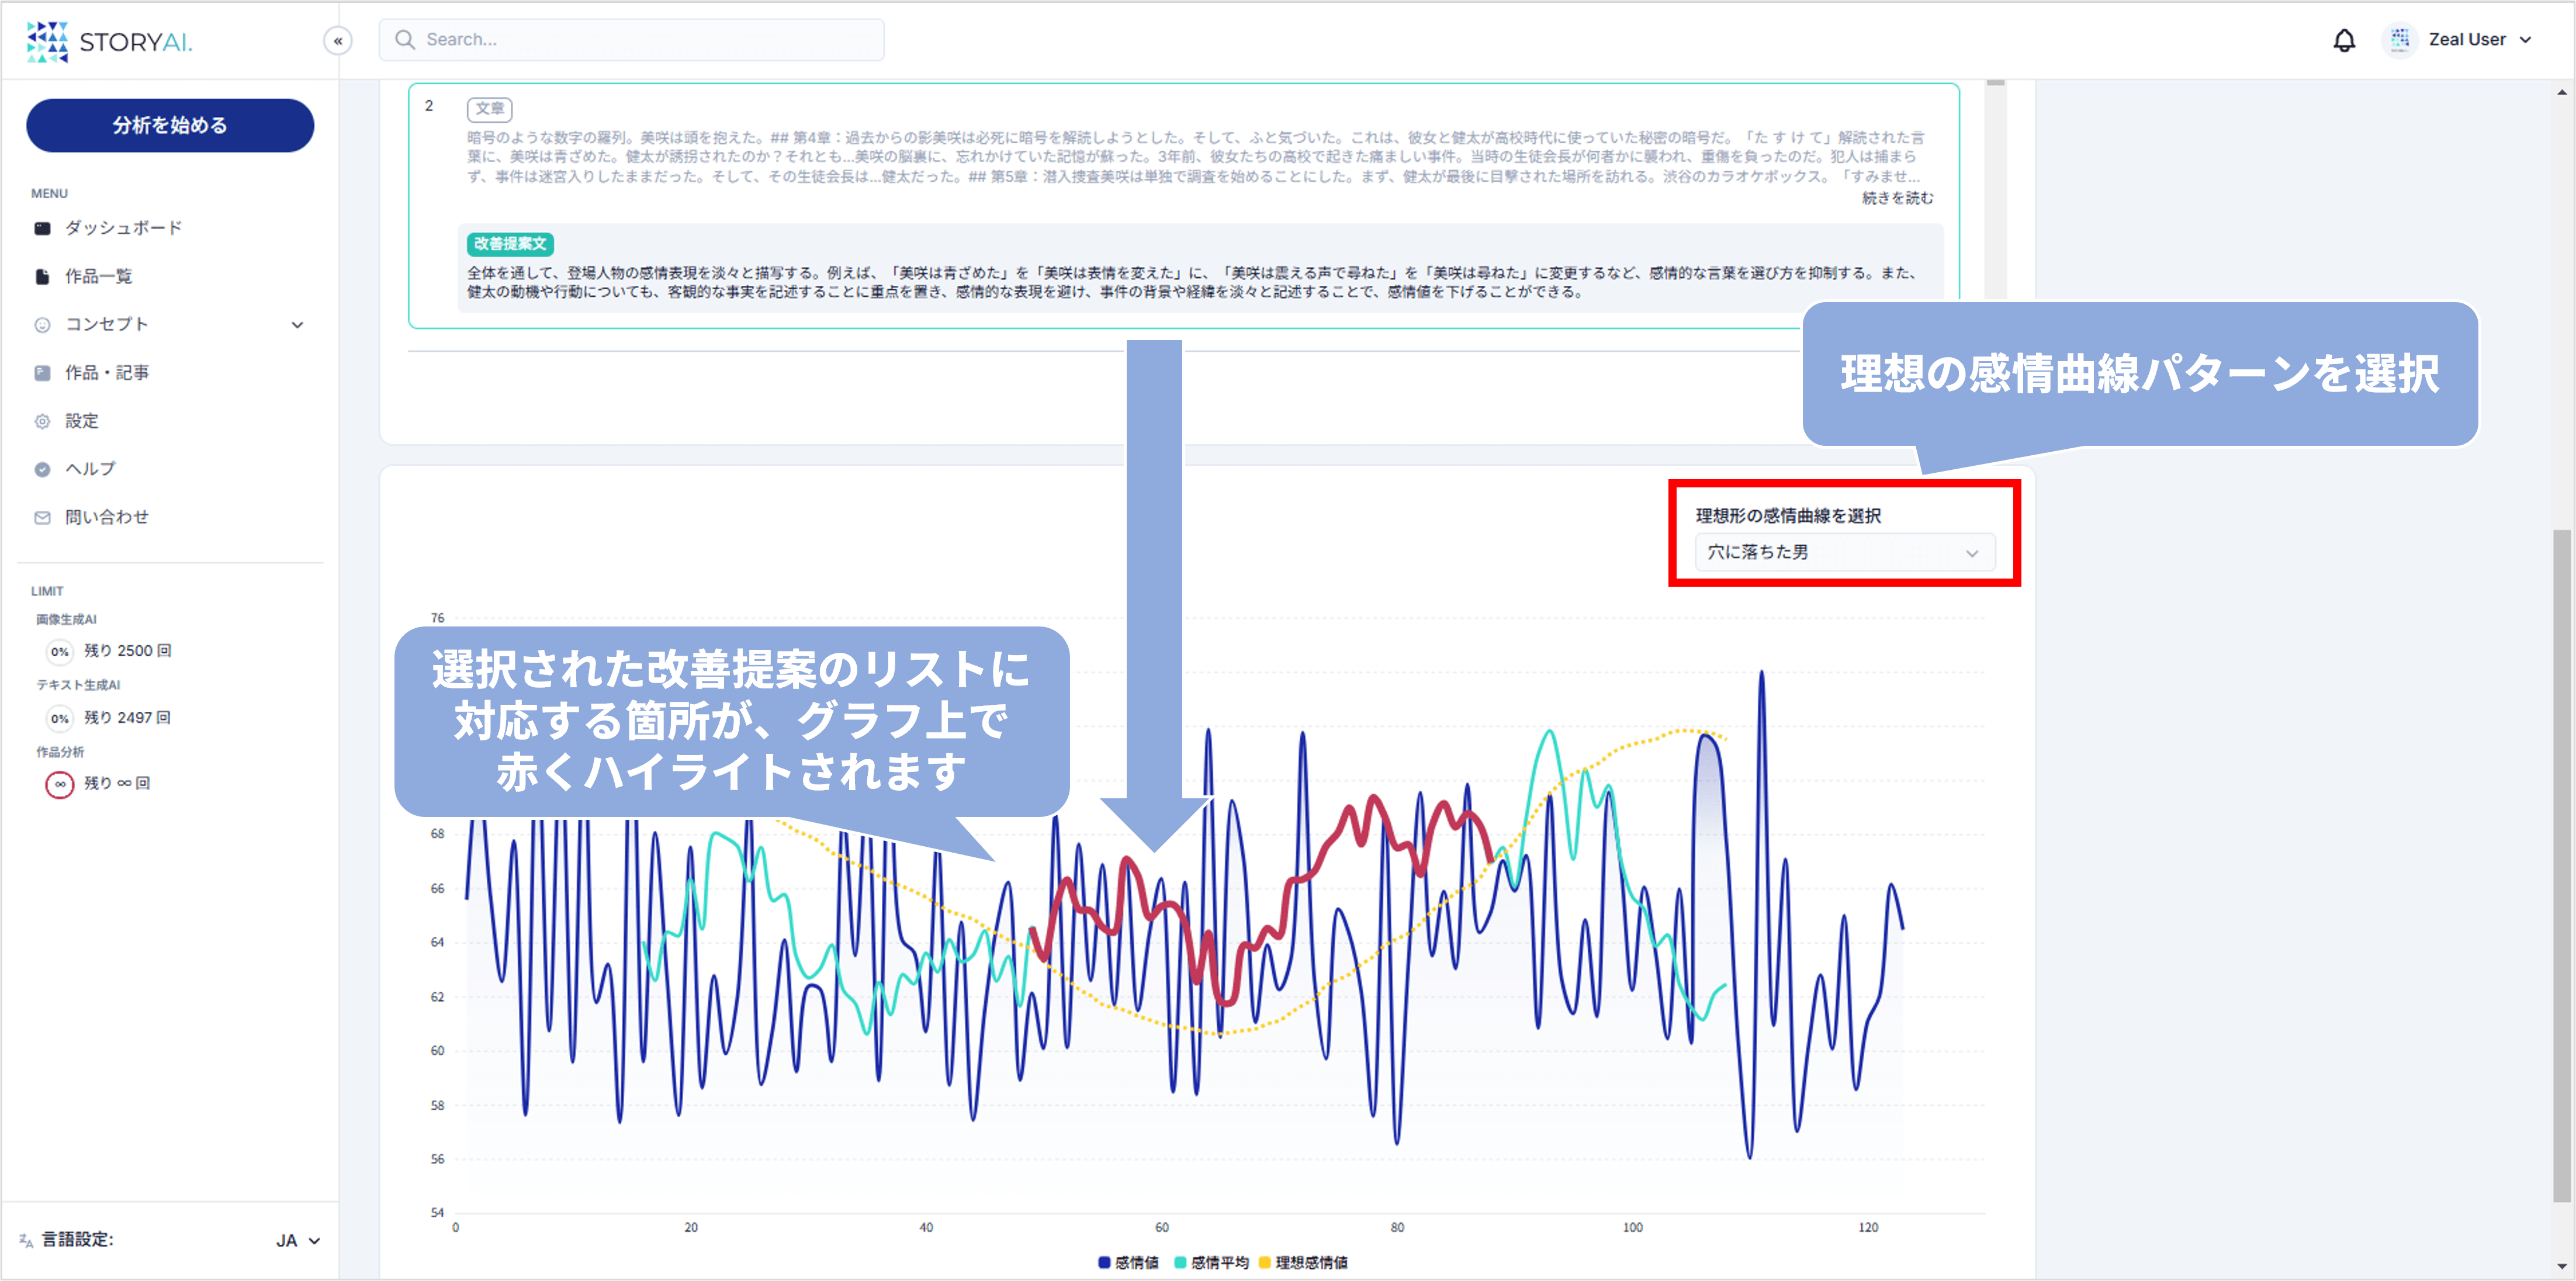Click the 文章 tag label

pos(490,109)
